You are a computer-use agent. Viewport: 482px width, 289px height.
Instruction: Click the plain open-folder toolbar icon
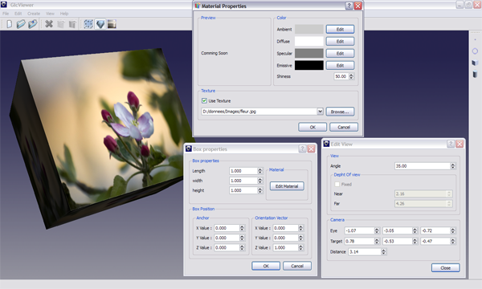21,24
